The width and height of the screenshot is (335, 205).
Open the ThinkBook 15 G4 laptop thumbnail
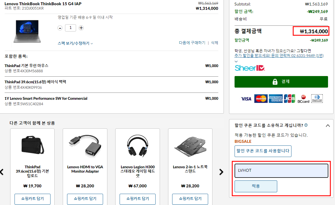(27, 31)
